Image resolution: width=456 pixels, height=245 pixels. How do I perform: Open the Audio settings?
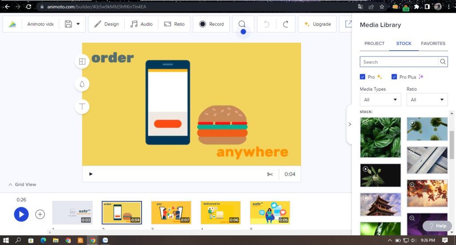[141, 24]
